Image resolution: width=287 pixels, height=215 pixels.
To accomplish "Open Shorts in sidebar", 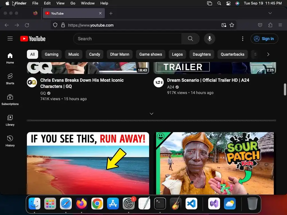I will [10, 79].
